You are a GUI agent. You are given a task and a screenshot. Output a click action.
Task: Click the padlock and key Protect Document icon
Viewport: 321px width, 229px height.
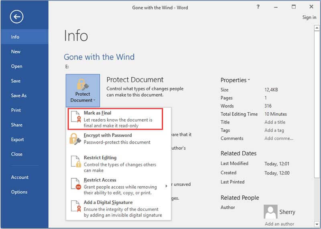83,84
